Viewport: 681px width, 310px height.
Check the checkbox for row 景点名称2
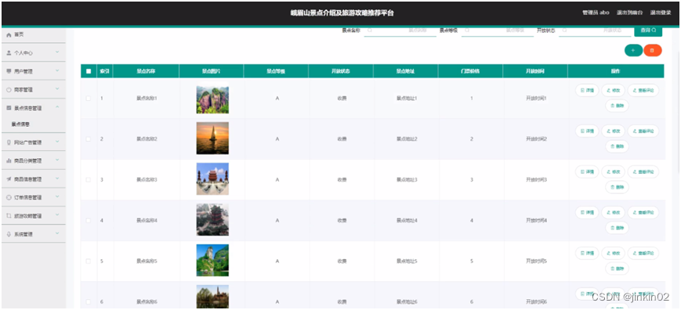point(89,139)
